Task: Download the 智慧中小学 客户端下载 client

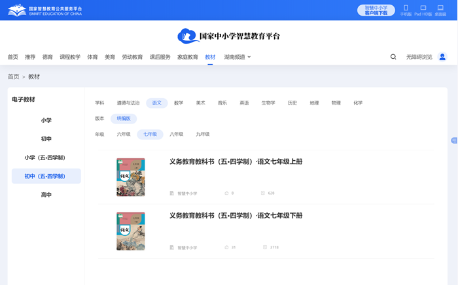Action: point(376,10)
